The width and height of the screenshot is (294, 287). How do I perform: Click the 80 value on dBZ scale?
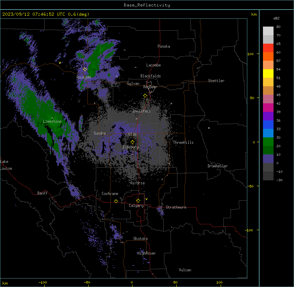278,27
